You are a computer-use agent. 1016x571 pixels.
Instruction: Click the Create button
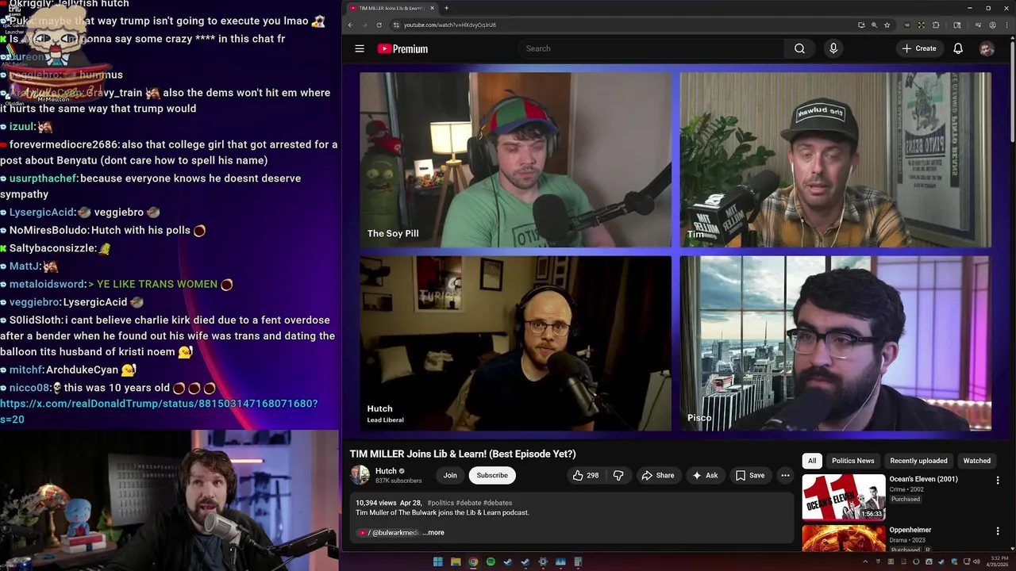point(919,48)
